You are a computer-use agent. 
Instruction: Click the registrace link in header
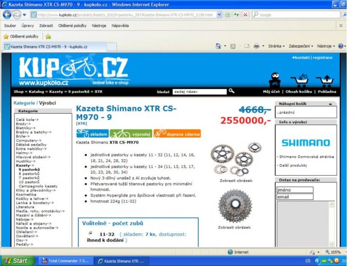pos(322,57)
